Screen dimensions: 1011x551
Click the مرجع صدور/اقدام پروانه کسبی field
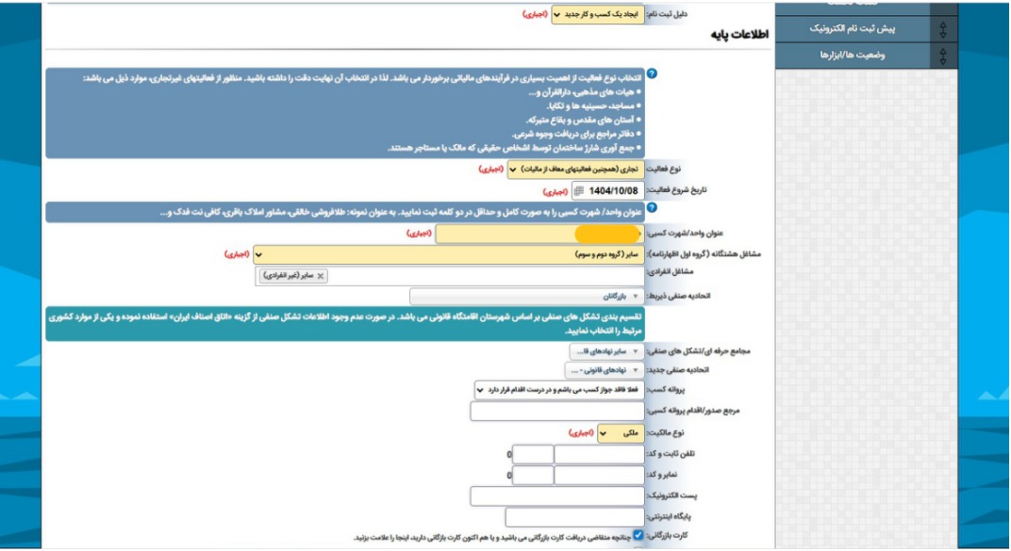[557, 411]
